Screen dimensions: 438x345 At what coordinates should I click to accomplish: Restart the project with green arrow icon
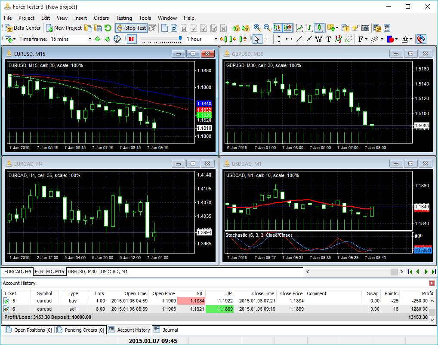[108, 28]
